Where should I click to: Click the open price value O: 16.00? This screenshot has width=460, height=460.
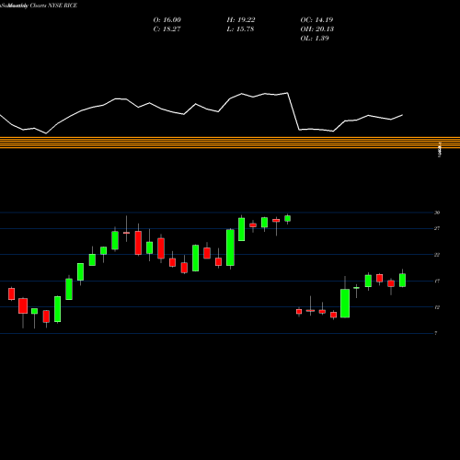point(167,20)
